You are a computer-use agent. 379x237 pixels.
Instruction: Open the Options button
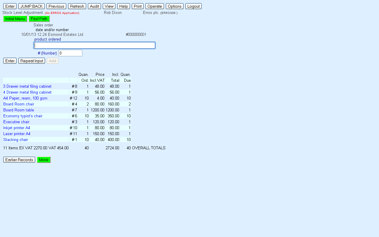click(174, 6)
